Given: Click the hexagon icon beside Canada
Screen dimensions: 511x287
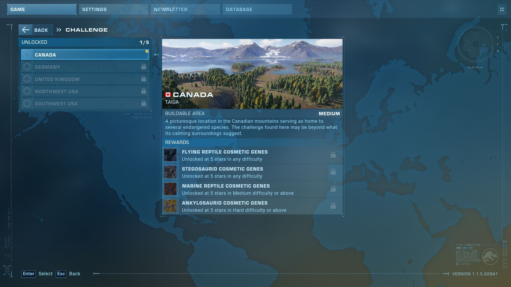Looking at the screenshot, I should click(x=27, y=55).
